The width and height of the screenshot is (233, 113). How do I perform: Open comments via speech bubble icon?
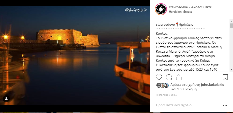[169, 77]
